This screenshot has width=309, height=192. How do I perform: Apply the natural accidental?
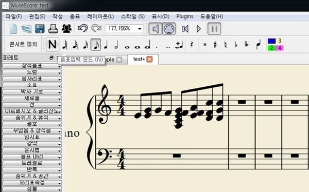coord(226,45)
